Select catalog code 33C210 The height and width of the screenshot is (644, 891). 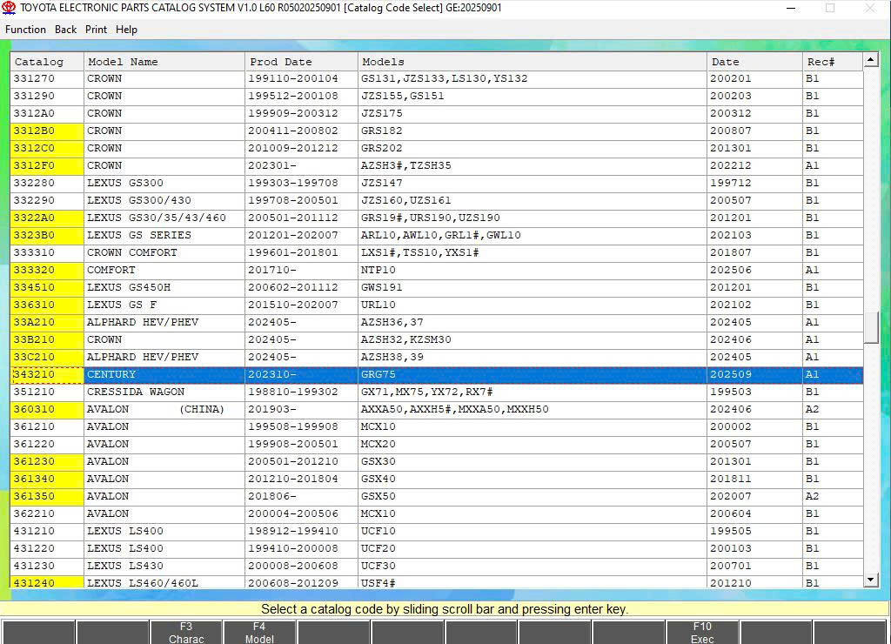[x=47, y=357]
